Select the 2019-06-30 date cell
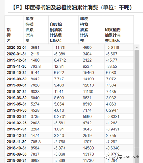 [x=17, y=98]
